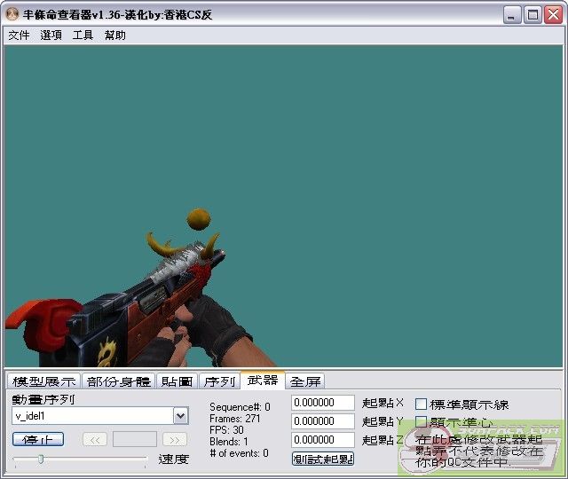Click the previous frame << button

pos(95,439)
